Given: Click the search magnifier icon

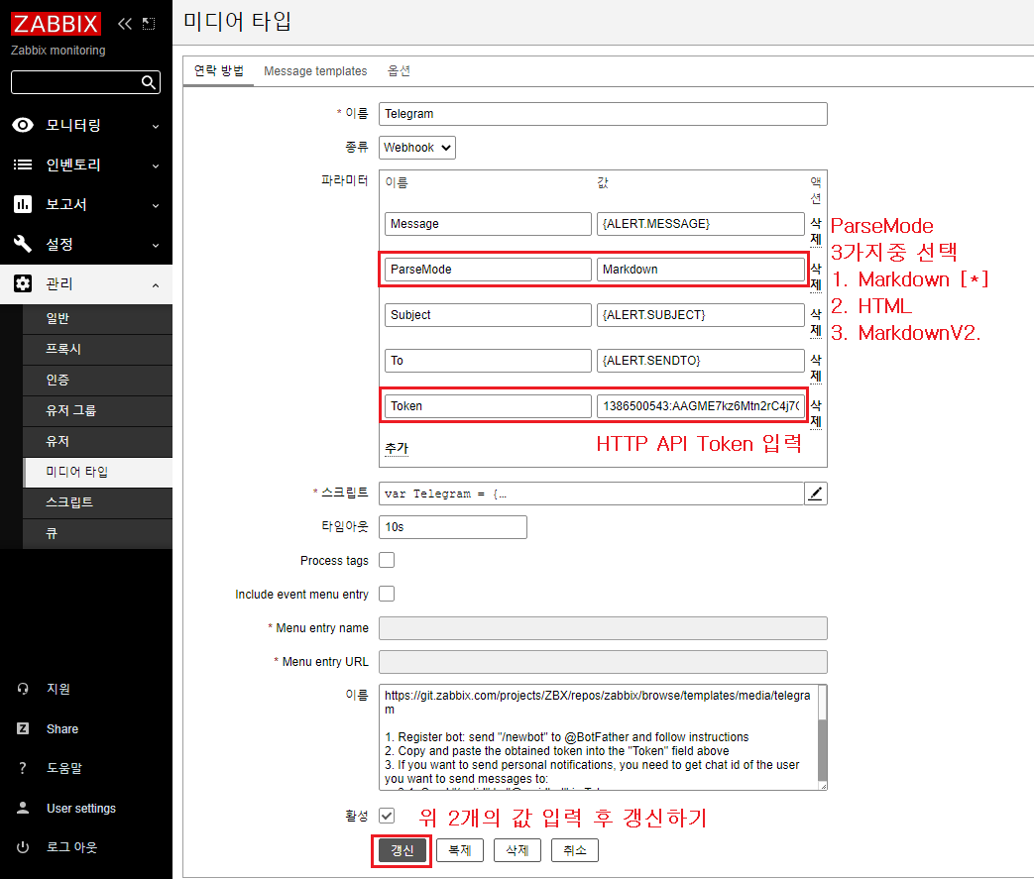Looking at the screenshot, I should pos(149,82).
